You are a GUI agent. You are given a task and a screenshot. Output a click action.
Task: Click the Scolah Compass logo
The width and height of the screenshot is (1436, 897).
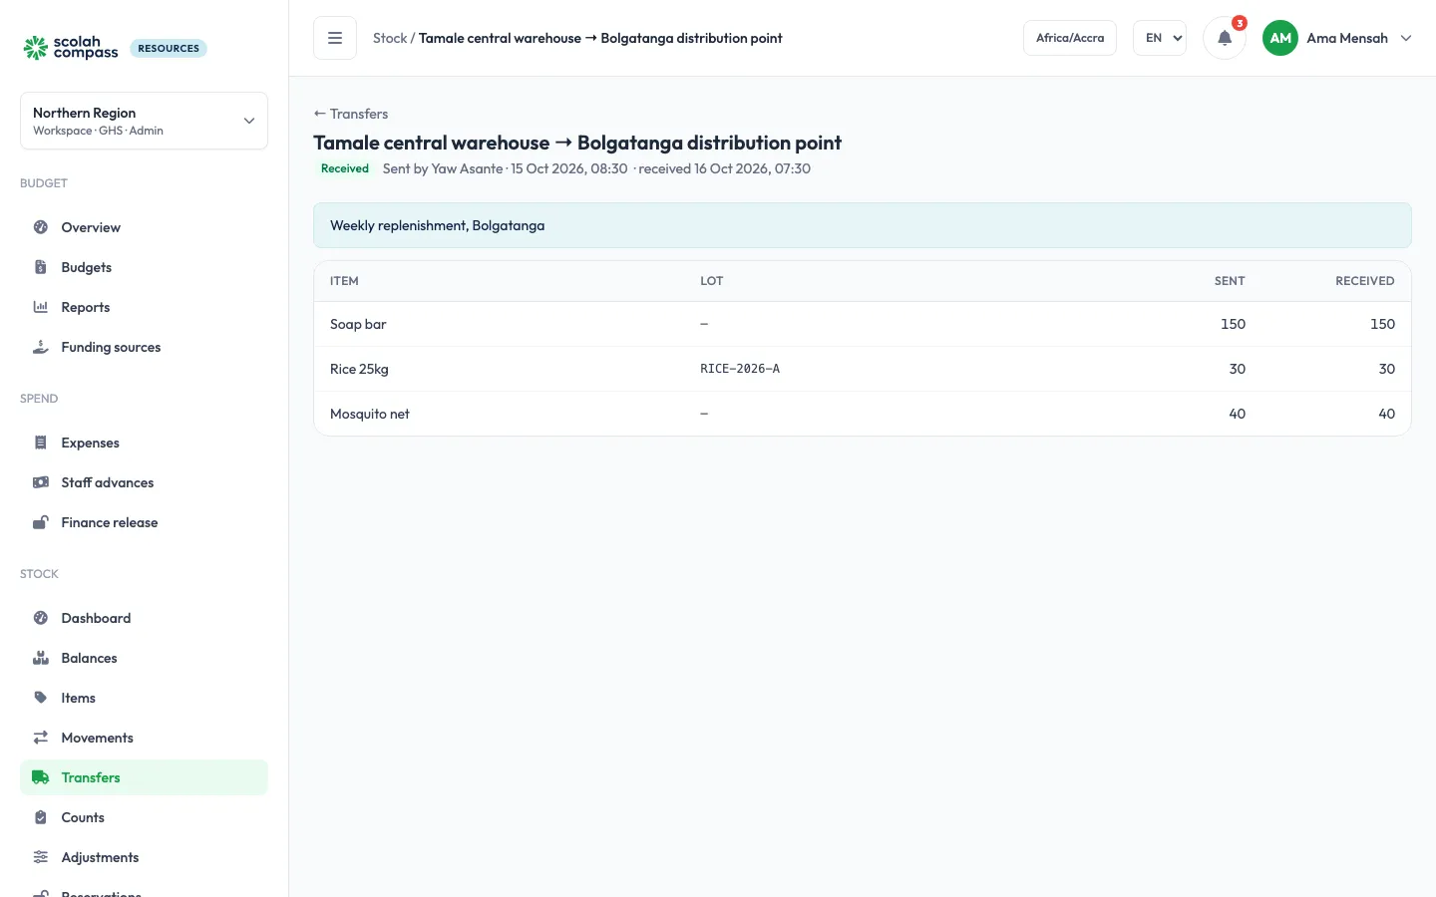point(71,48)
